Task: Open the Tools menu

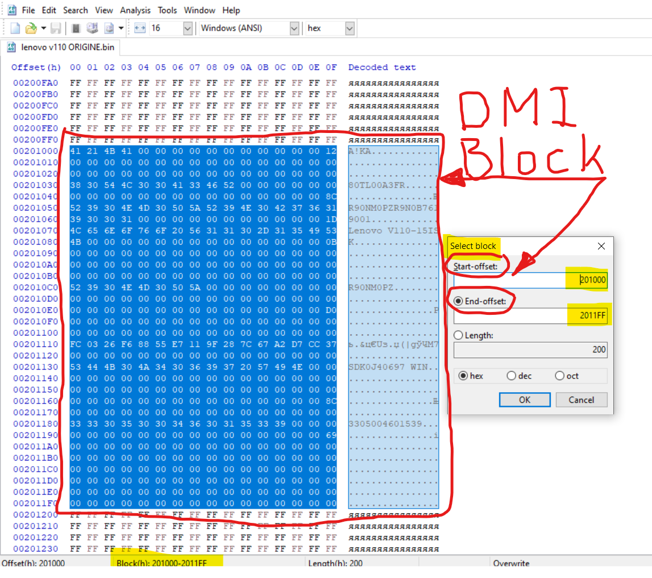Action: (x=167, y=10)
